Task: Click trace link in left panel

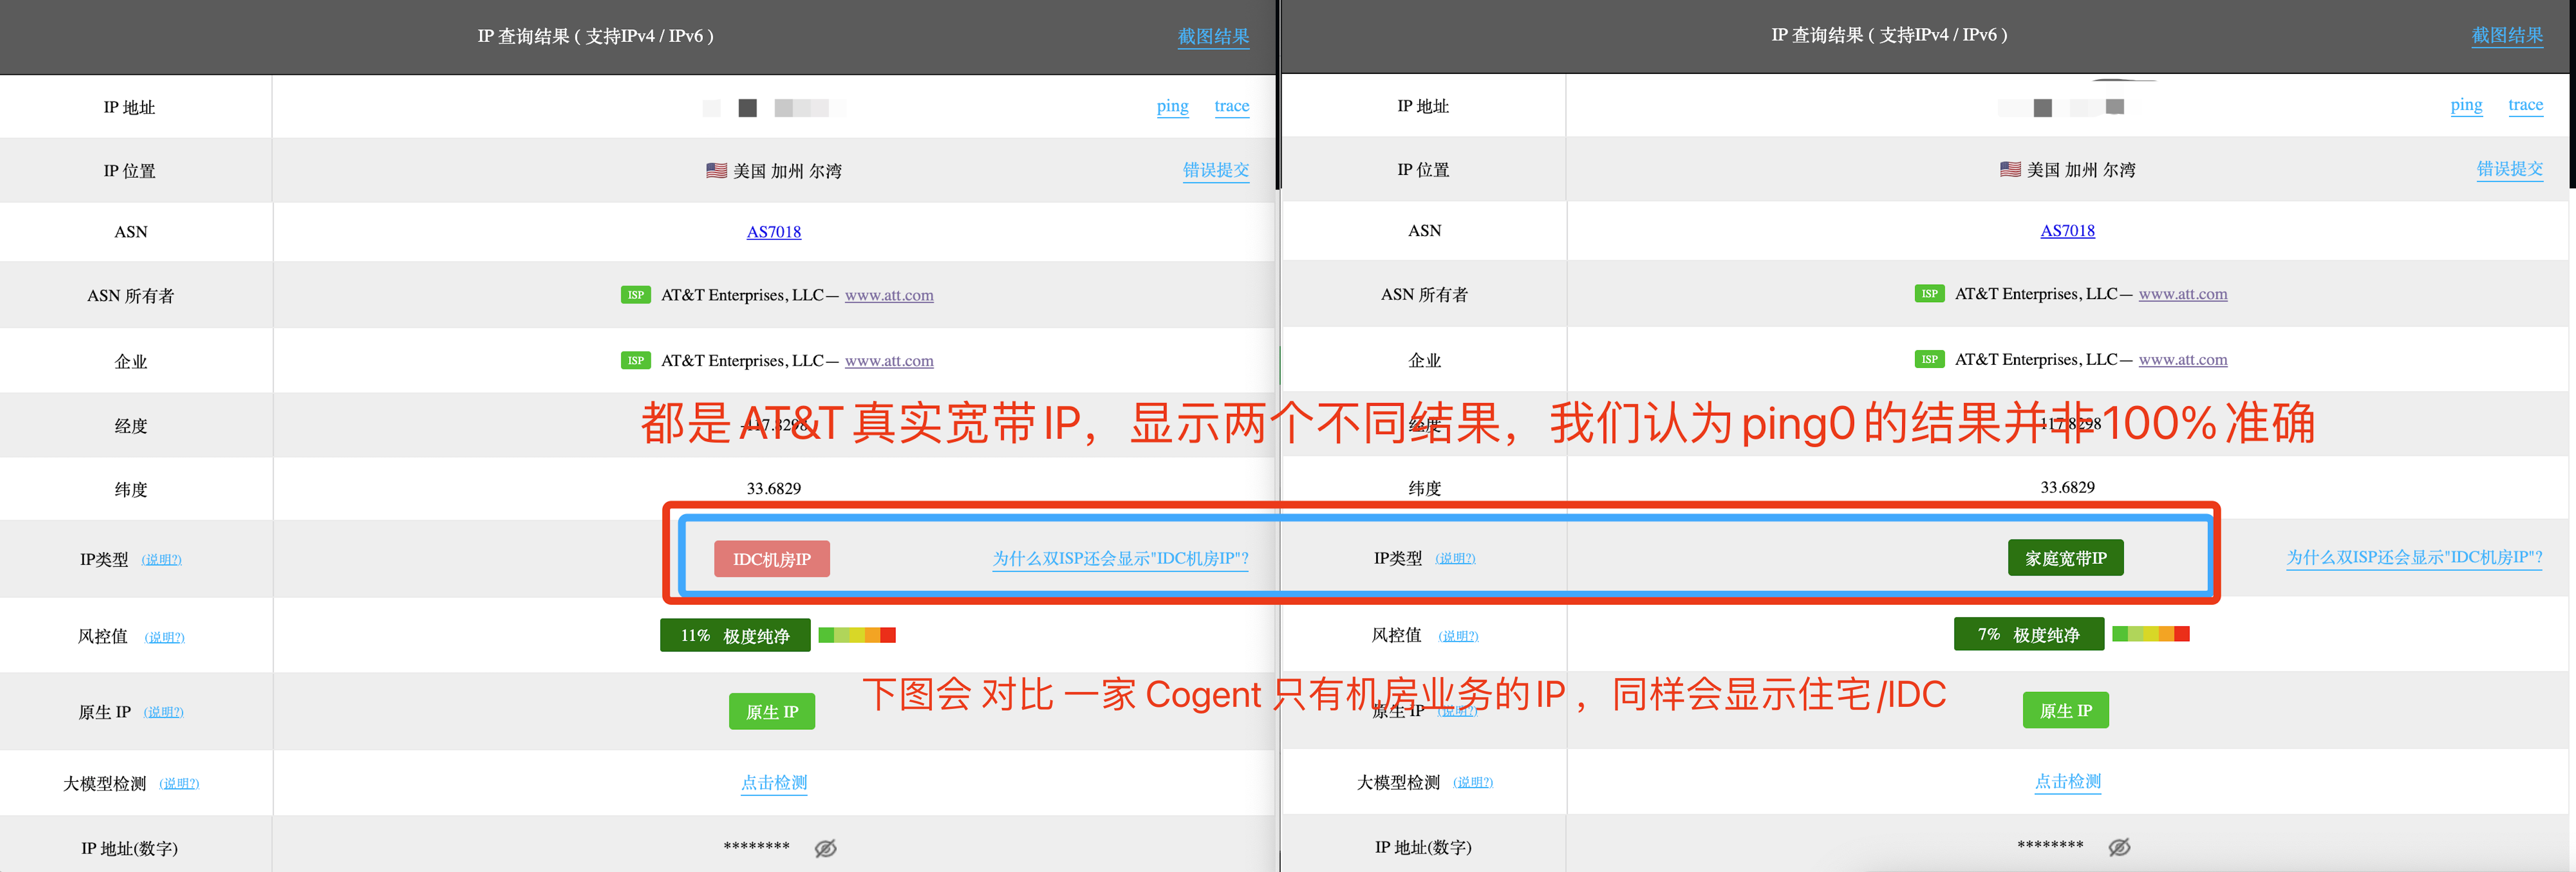Action: pyautogui.click(x=1231, y=106)
